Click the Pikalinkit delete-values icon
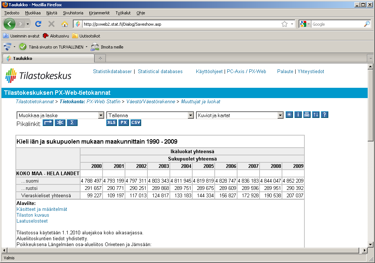The image size is (375, 263). click(60, 123)
